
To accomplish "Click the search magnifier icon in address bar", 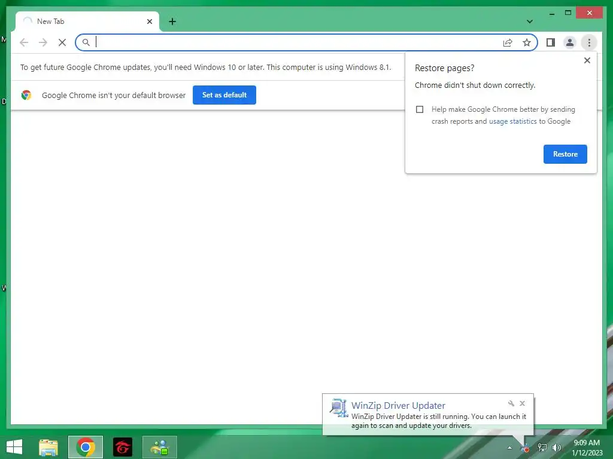I will 86,42.
